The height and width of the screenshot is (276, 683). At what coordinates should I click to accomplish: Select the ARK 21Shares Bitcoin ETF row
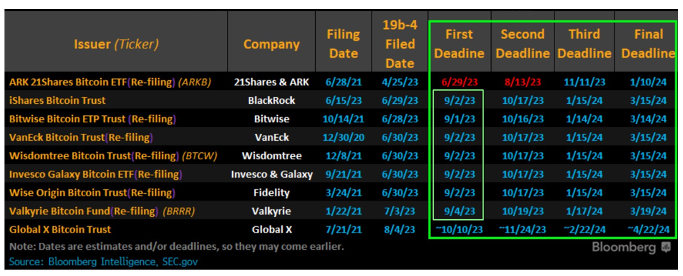(x=340, y=82)
